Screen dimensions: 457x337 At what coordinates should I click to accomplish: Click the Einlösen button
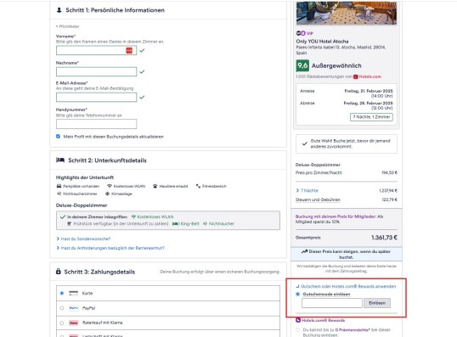(377, 303)
